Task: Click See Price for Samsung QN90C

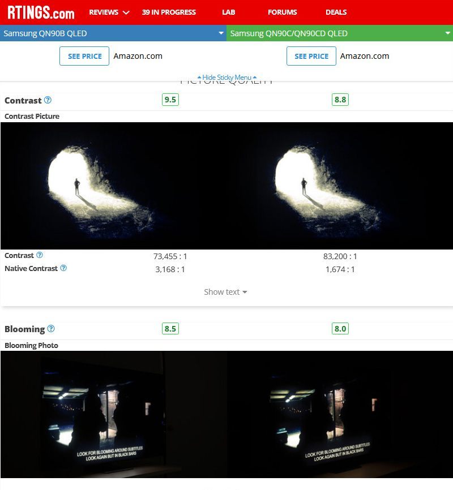Action: coord(311,56)
